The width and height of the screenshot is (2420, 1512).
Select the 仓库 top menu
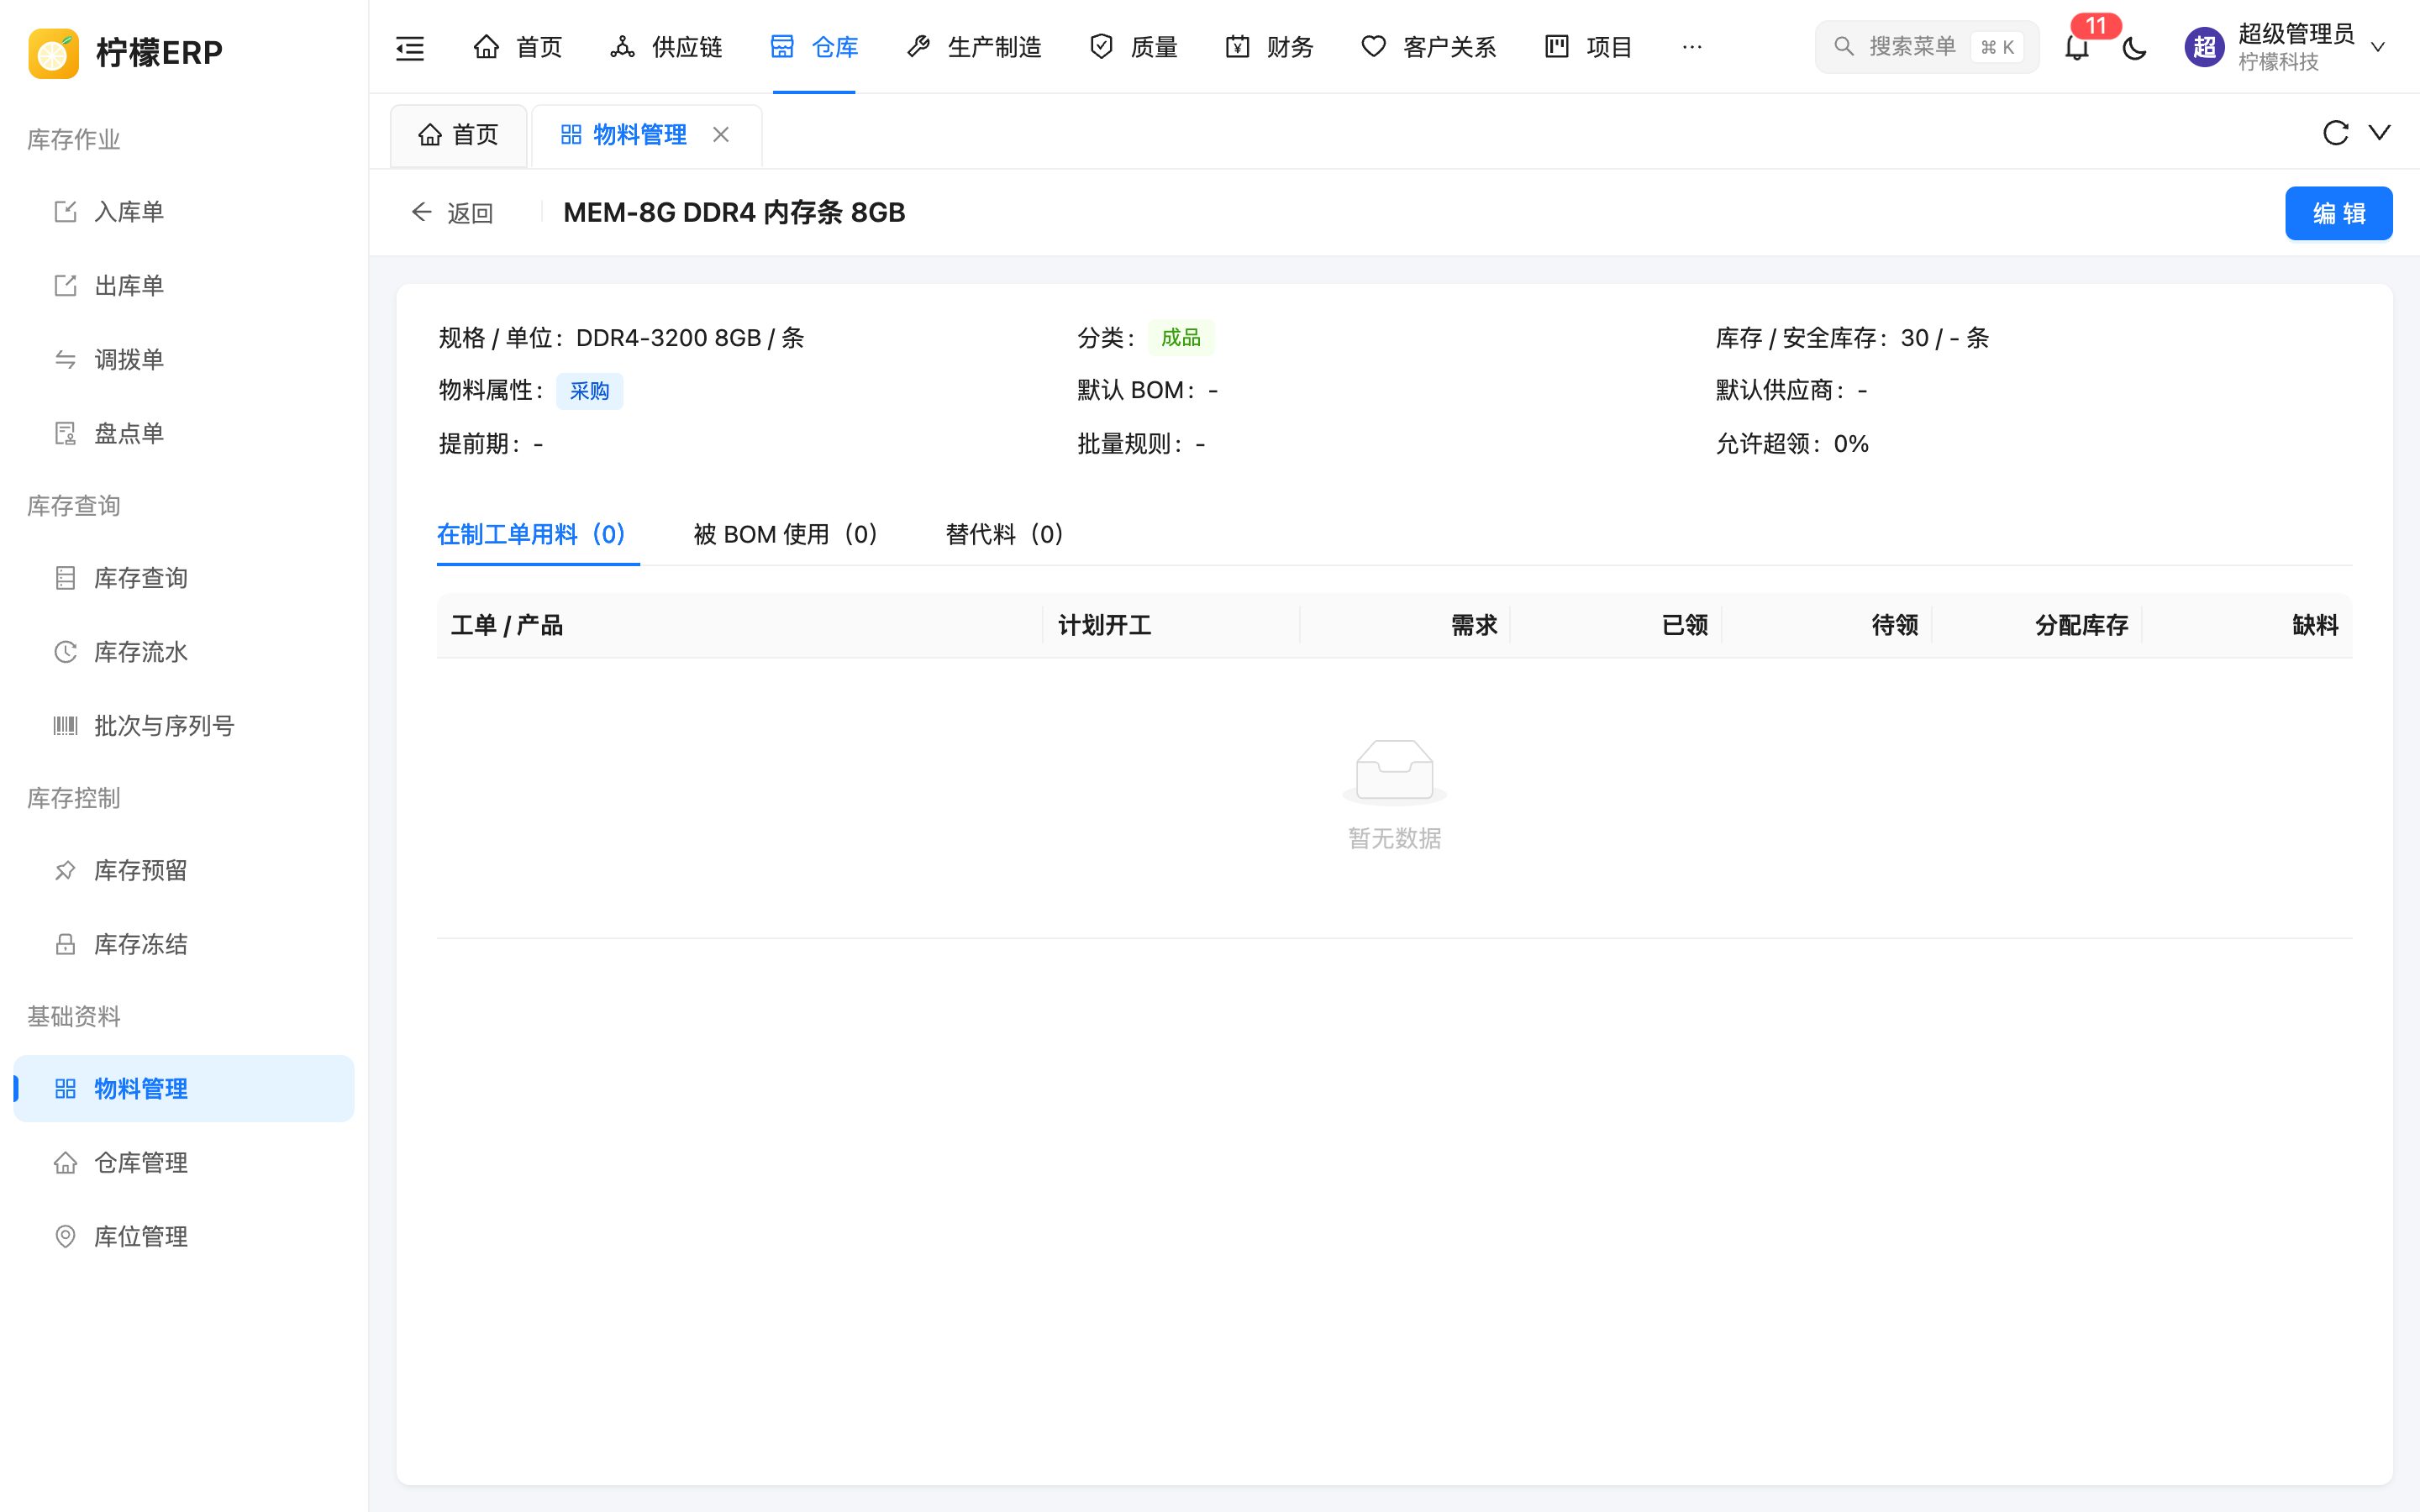tap(814, 47)
